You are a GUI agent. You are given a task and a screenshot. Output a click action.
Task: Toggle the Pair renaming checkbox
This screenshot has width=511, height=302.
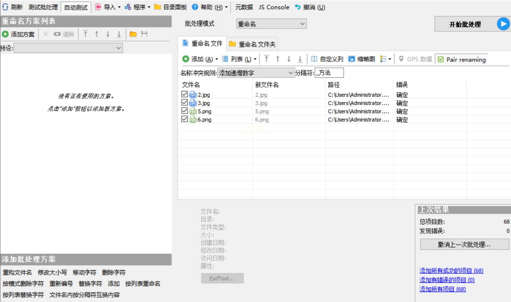click(441, 59)
